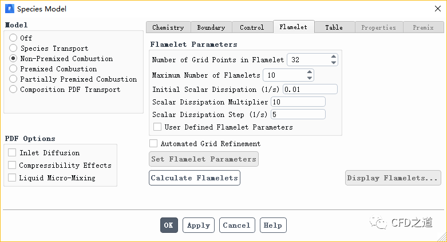Toggle Compressibility Effects checkbox

click(12, 166)
